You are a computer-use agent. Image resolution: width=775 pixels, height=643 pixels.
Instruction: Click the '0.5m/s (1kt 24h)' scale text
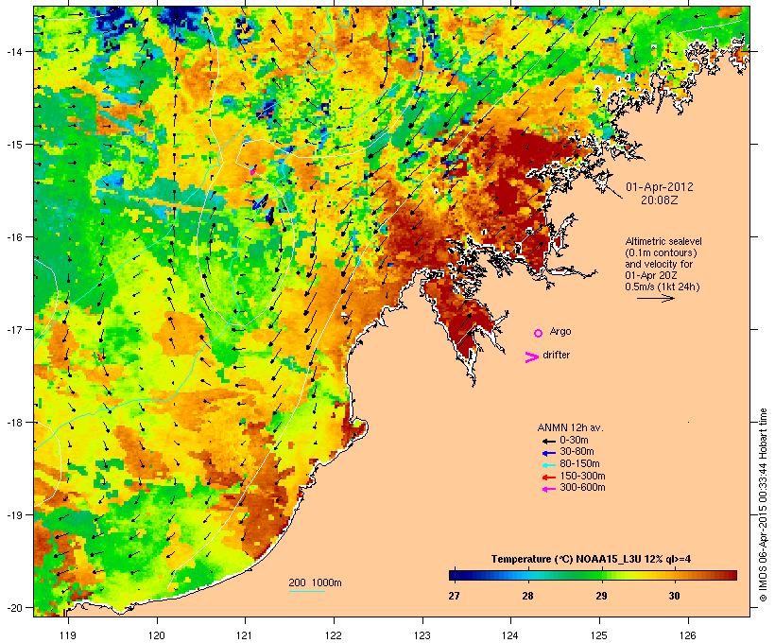tap(663, 287)
